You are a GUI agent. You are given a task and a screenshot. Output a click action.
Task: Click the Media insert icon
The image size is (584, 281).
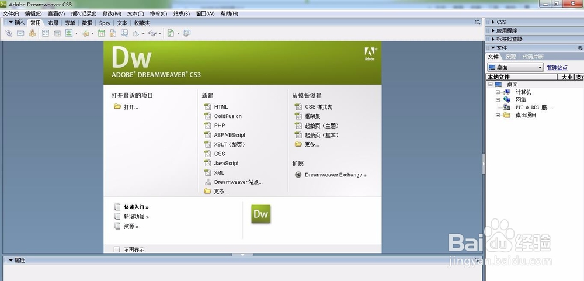tap(86, 33)
